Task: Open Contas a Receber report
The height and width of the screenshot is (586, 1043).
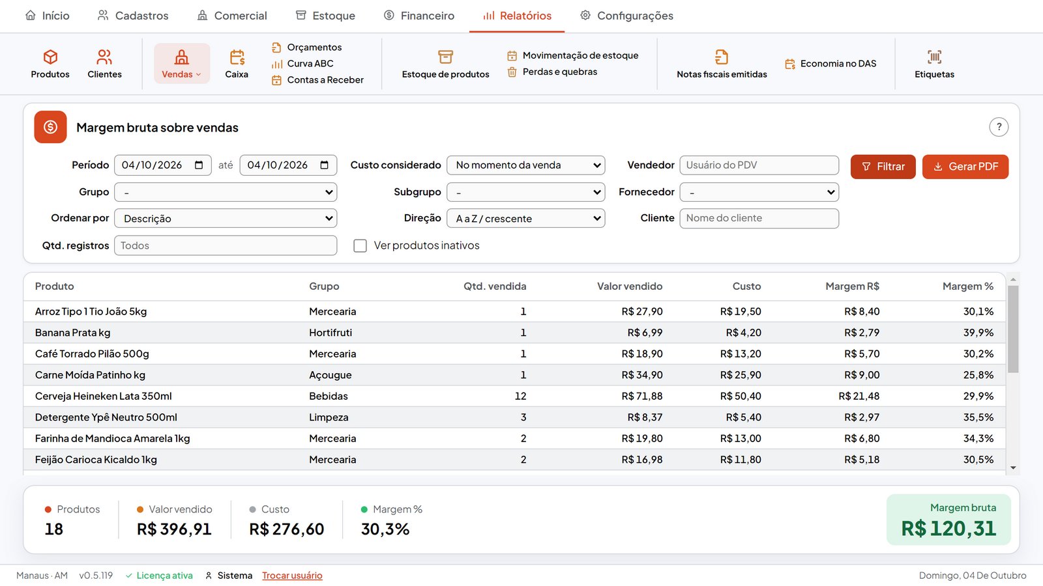Action: (x=317, y=79)
